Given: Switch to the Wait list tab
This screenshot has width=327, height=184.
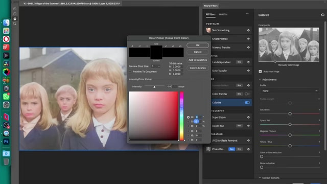Looking at the screenshot, I should (223, 14).
